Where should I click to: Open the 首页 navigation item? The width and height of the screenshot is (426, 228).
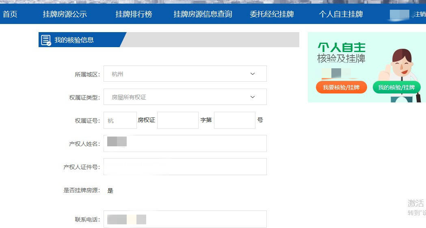point(10,14)
